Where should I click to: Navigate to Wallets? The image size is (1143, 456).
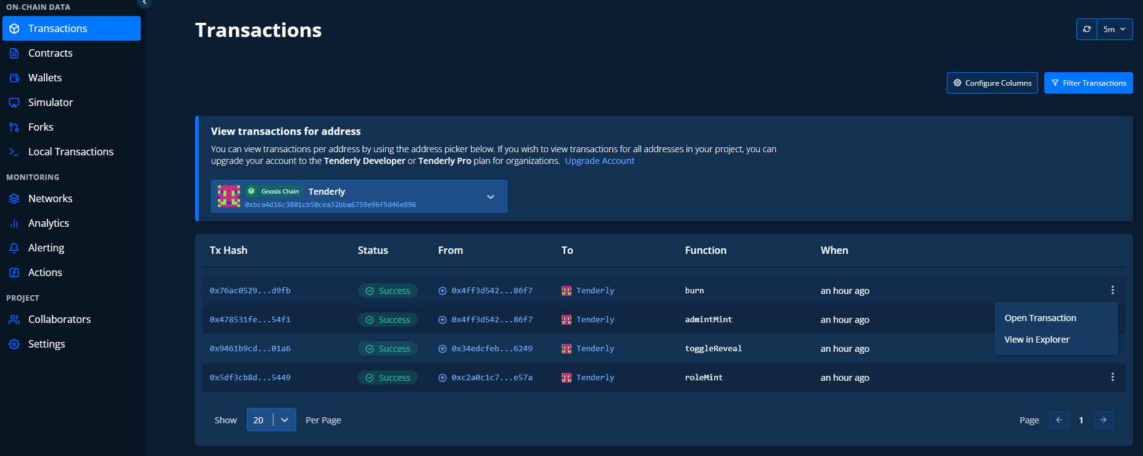[x=45, y=78]
